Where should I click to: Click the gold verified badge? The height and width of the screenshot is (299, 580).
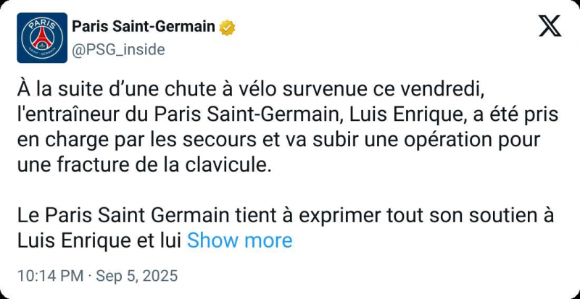tap(228, 28)
